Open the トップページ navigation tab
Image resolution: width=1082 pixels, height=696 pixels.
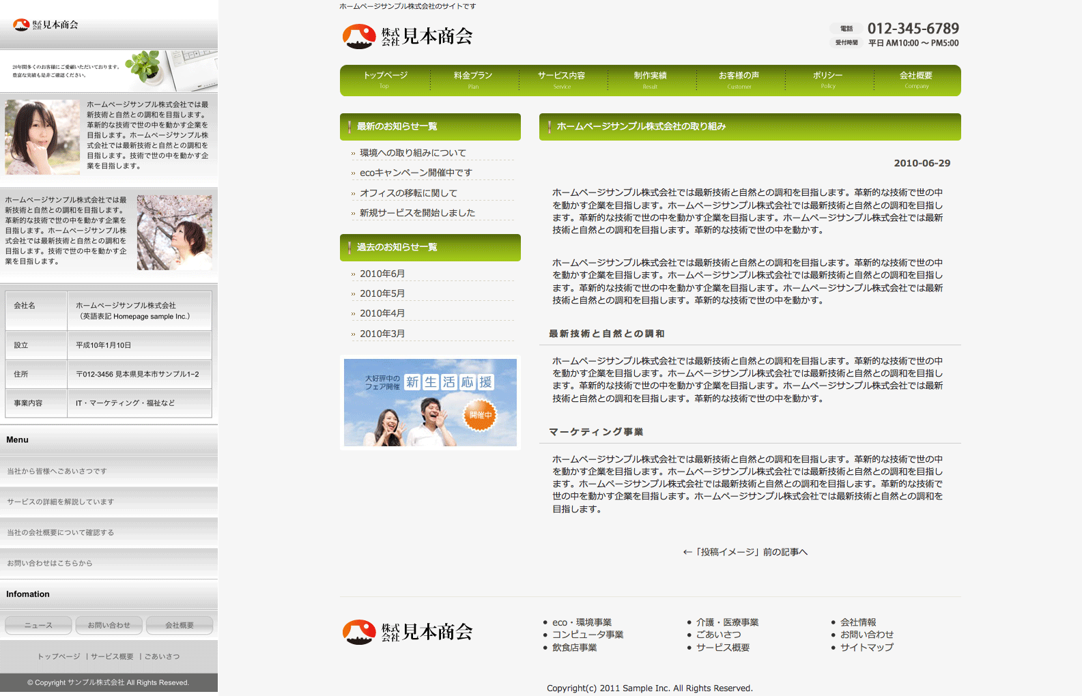tap(385, 80)
